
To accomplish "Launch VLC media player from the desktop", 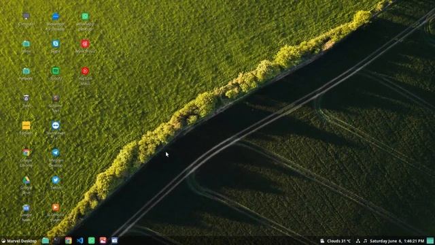I will tap(56, 208).
